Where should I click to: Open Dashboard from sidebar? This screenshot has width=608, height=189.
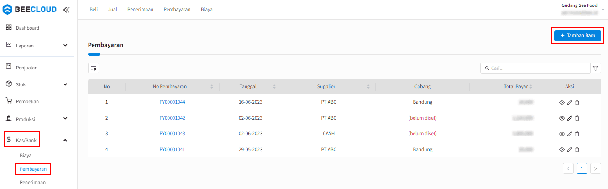tap(27, 28)
